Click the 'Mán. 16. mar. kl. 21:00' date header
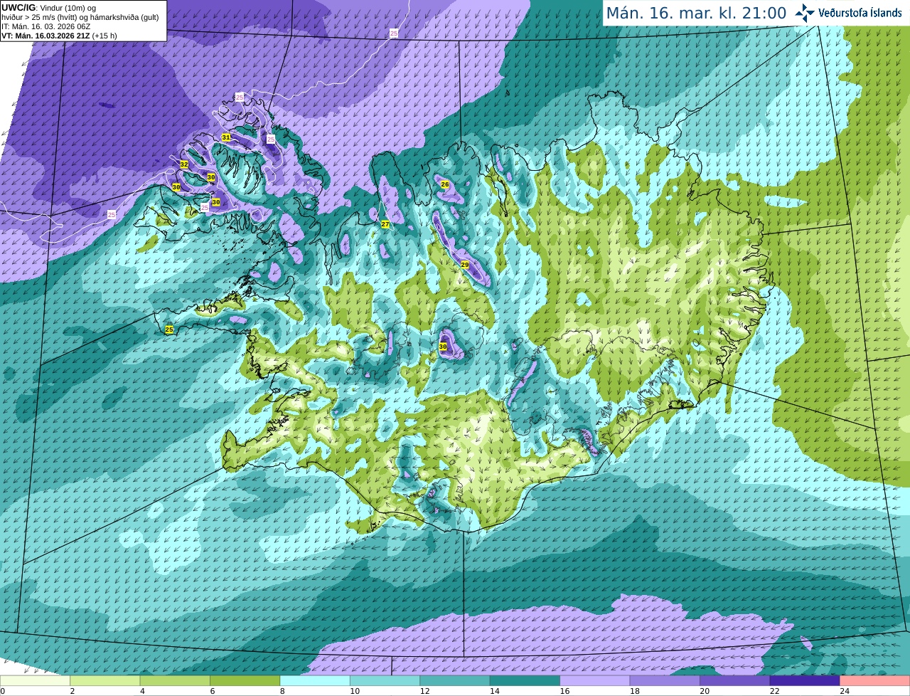The height and width of the screenshot is (696, 910). 696,13
